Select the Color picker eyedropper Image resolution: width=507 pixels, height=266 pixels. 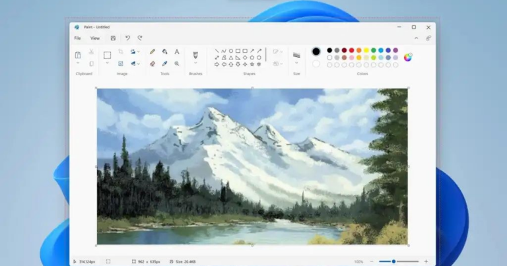[164, 63]
